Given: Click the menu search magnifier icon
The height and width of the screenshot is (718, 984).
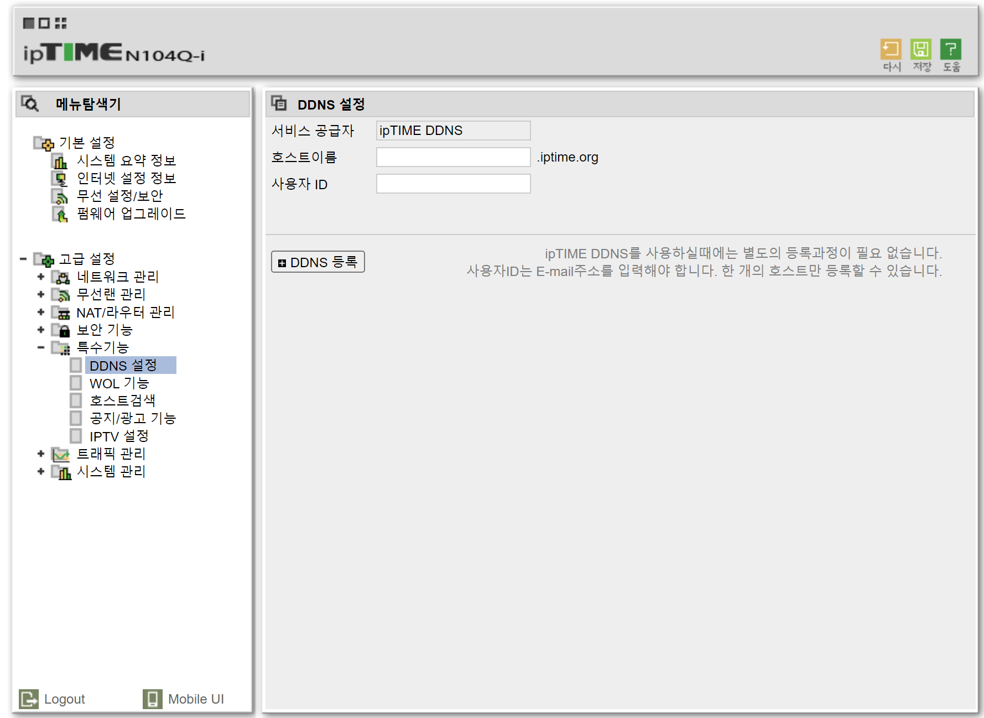Looking at the screenshot, I should (x=30, y=103).
